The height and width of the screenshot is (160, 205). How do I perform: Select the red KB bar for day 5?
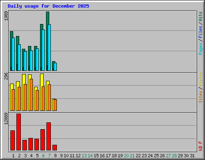pyautogui.click(x=36, y=144)
